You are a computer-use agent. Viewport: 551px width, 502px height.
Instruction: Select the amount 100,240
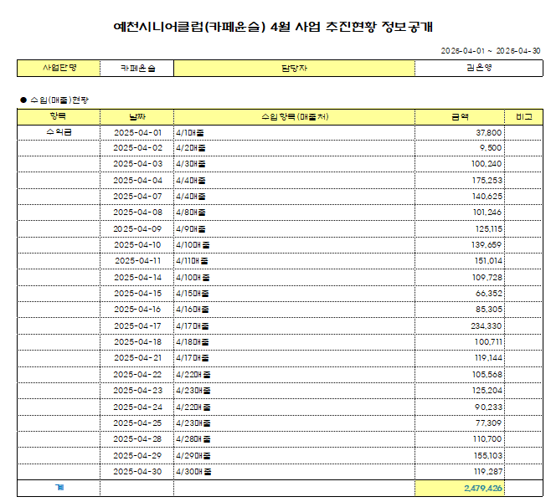pos(487,164)
